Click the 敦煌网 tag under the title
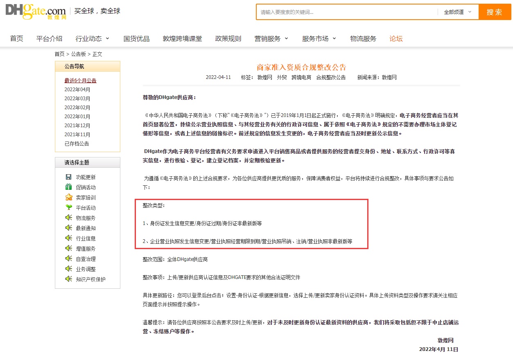 (x=265, y=77)
